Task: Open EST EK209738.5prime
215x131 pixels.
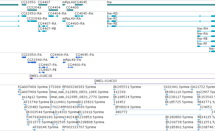Action: point(179,122)
